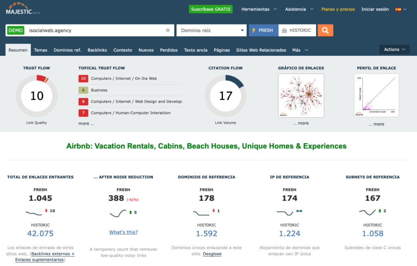
Task: Click Suscríbase GRATIS button
Action: pyautogui.click(x=211, y=9)
